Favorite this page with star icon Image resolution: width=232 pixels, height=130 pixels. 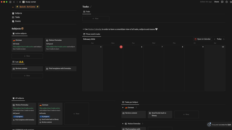[231, 2]
